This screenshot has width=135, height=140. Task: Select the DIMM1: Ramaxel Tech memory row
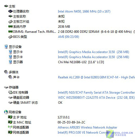click(67, 32)
